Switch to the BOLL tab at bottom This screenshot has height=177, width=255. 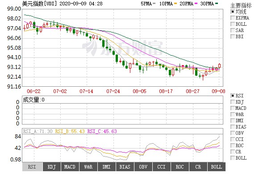pyautogui.click(x=217, y=167)
